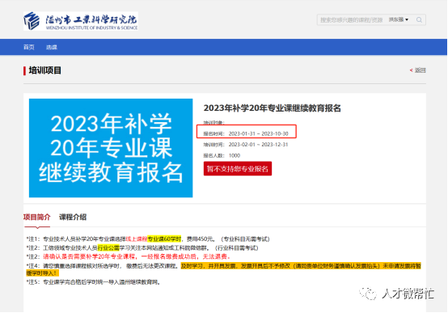The width and height of the screenshot is (448, 313).
Task: Click the 返回 back link
Action: 418,70
